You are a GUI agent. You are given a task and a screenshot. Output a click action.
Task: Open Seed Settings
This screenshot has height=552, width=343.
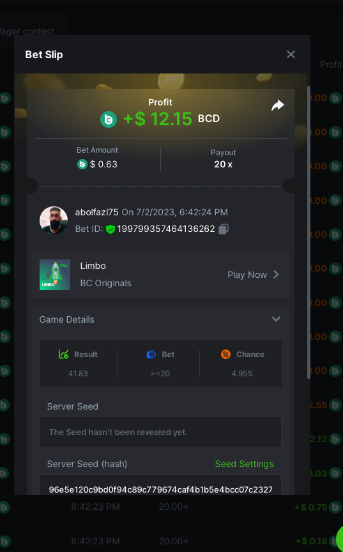[x=244, y=464]
